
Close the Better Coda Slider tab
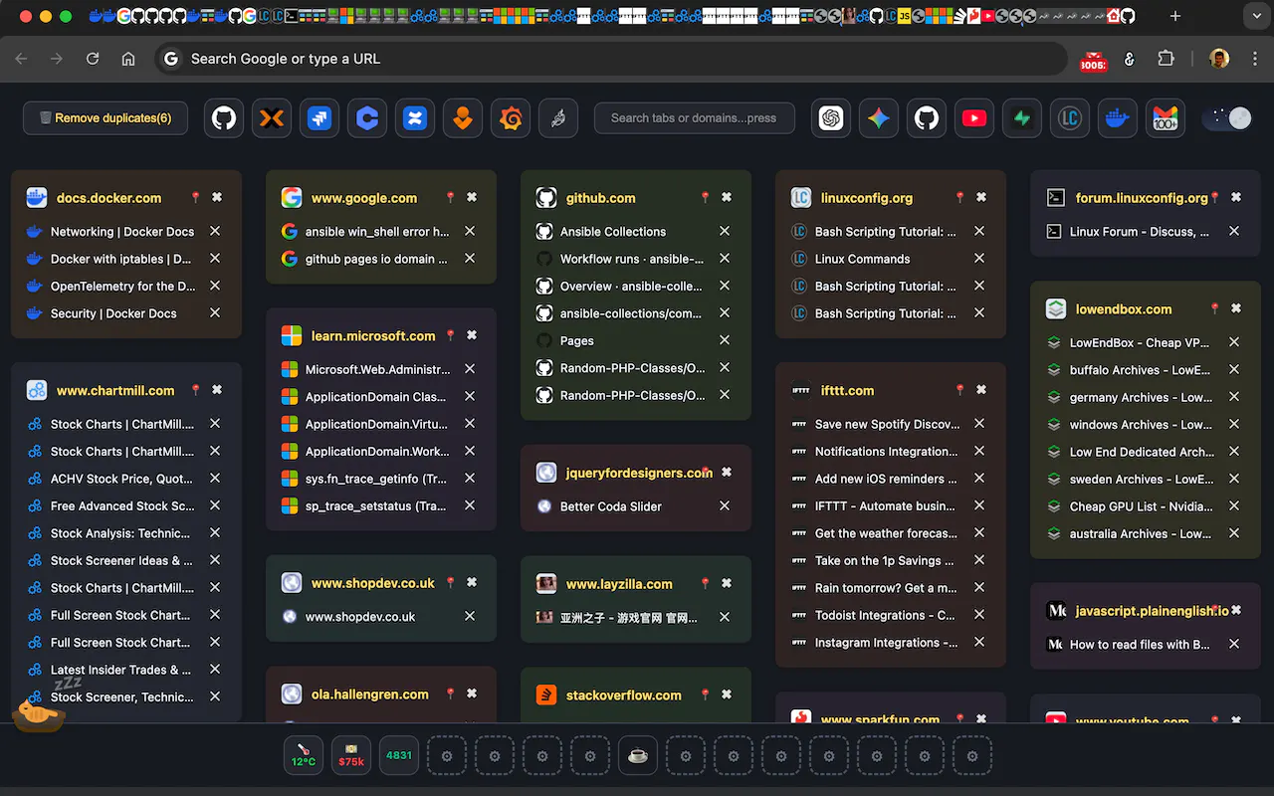pos(725,506)
